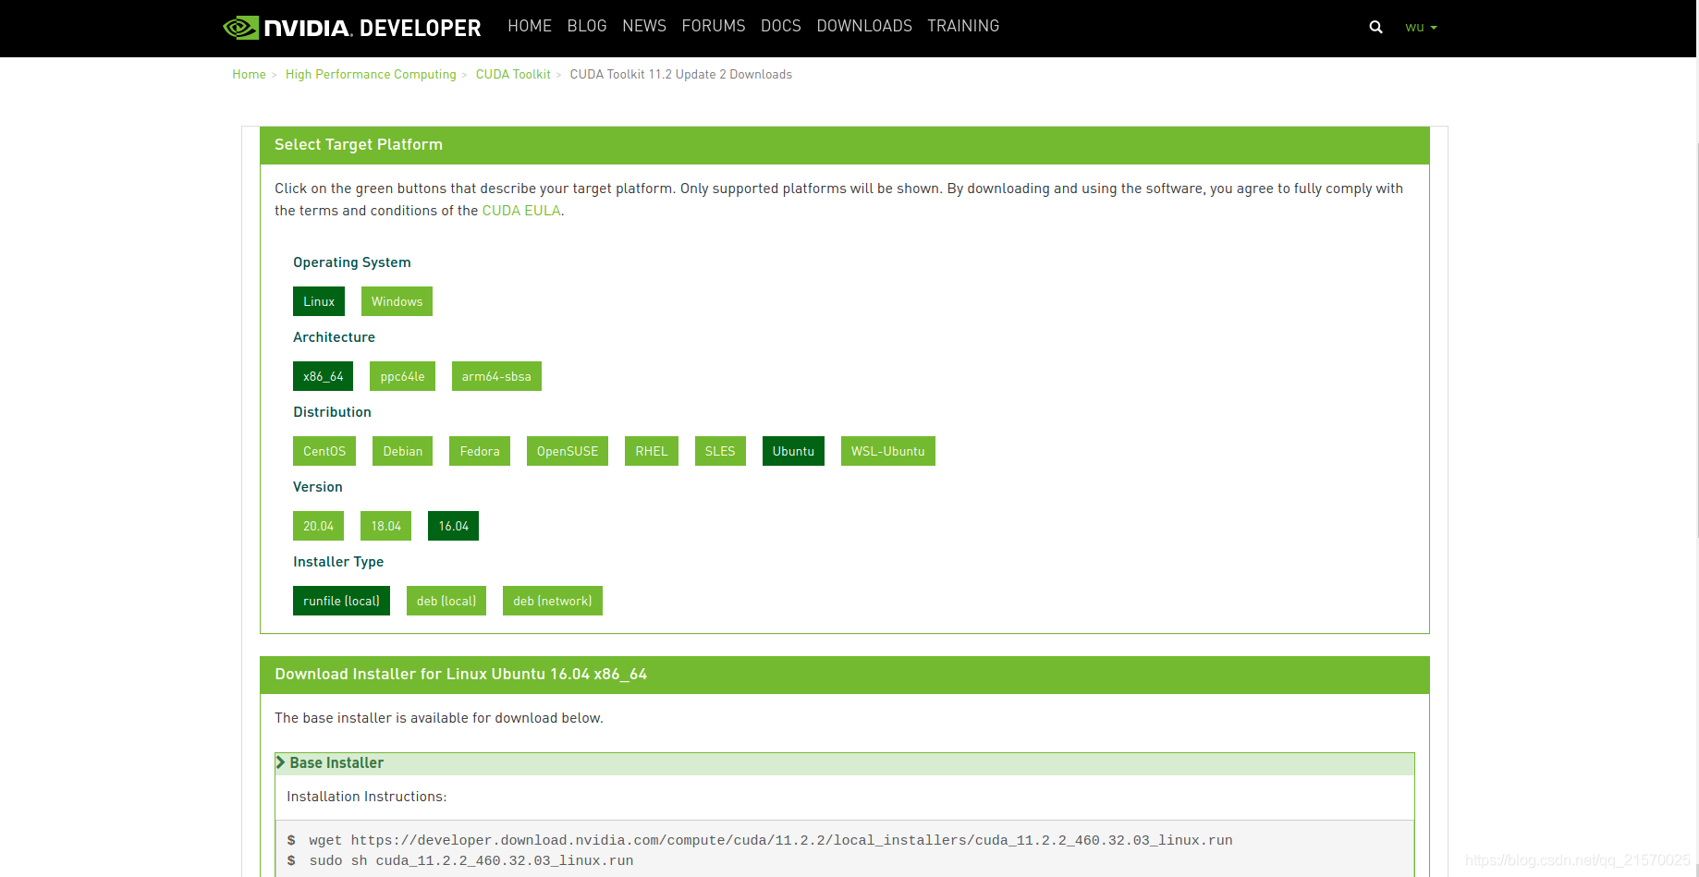Select Ubuntu distribution
Image resolution: width=1699 pixels, height=877 pixels.
(793, 451)
